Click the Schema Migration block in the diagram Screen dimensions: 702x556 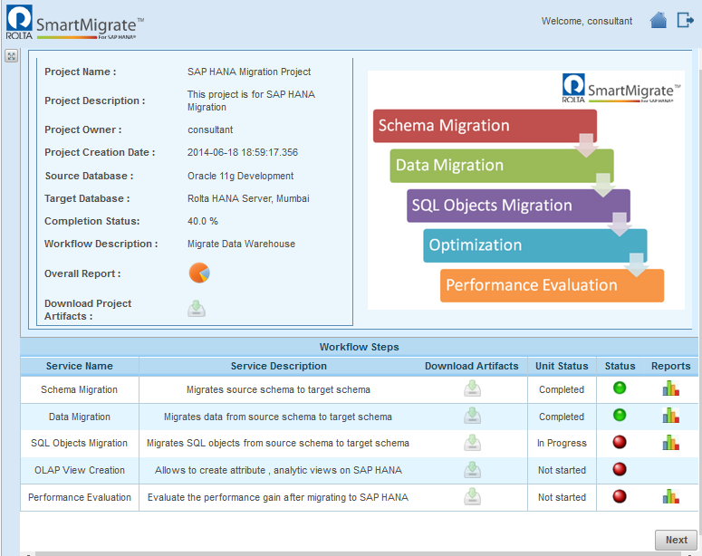[484, 126]
